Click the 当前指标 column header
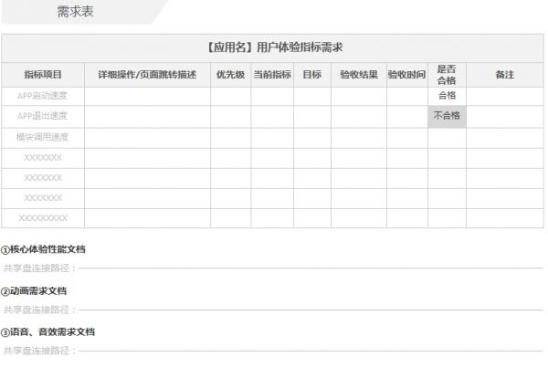 click(x=271, y=75)
